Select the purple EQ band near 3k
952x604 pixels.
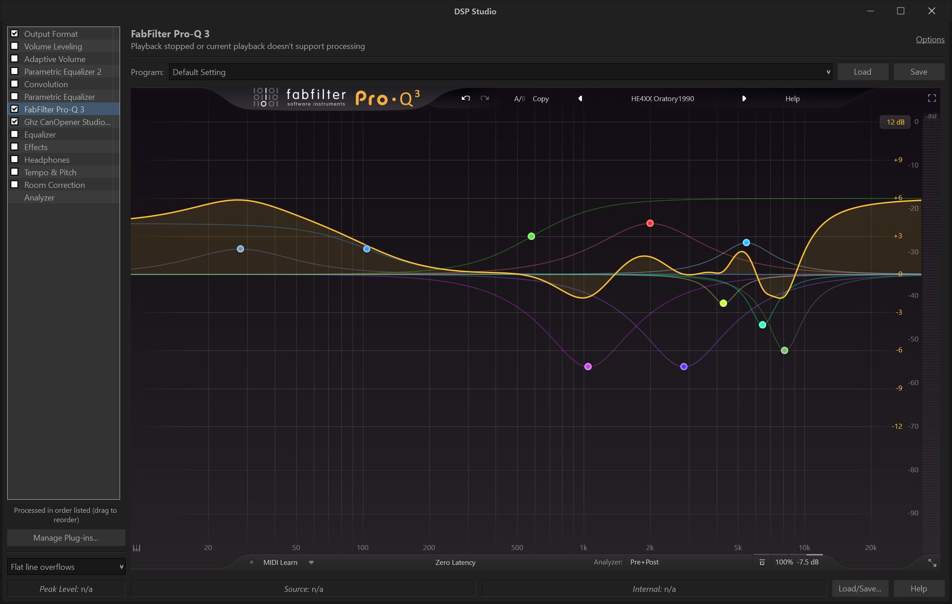[684, 367]
